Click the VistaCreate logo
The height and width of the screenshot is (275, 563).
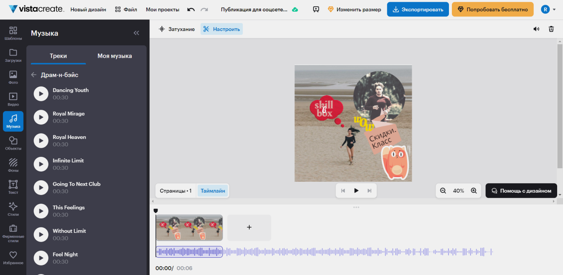tap(36, 9)
